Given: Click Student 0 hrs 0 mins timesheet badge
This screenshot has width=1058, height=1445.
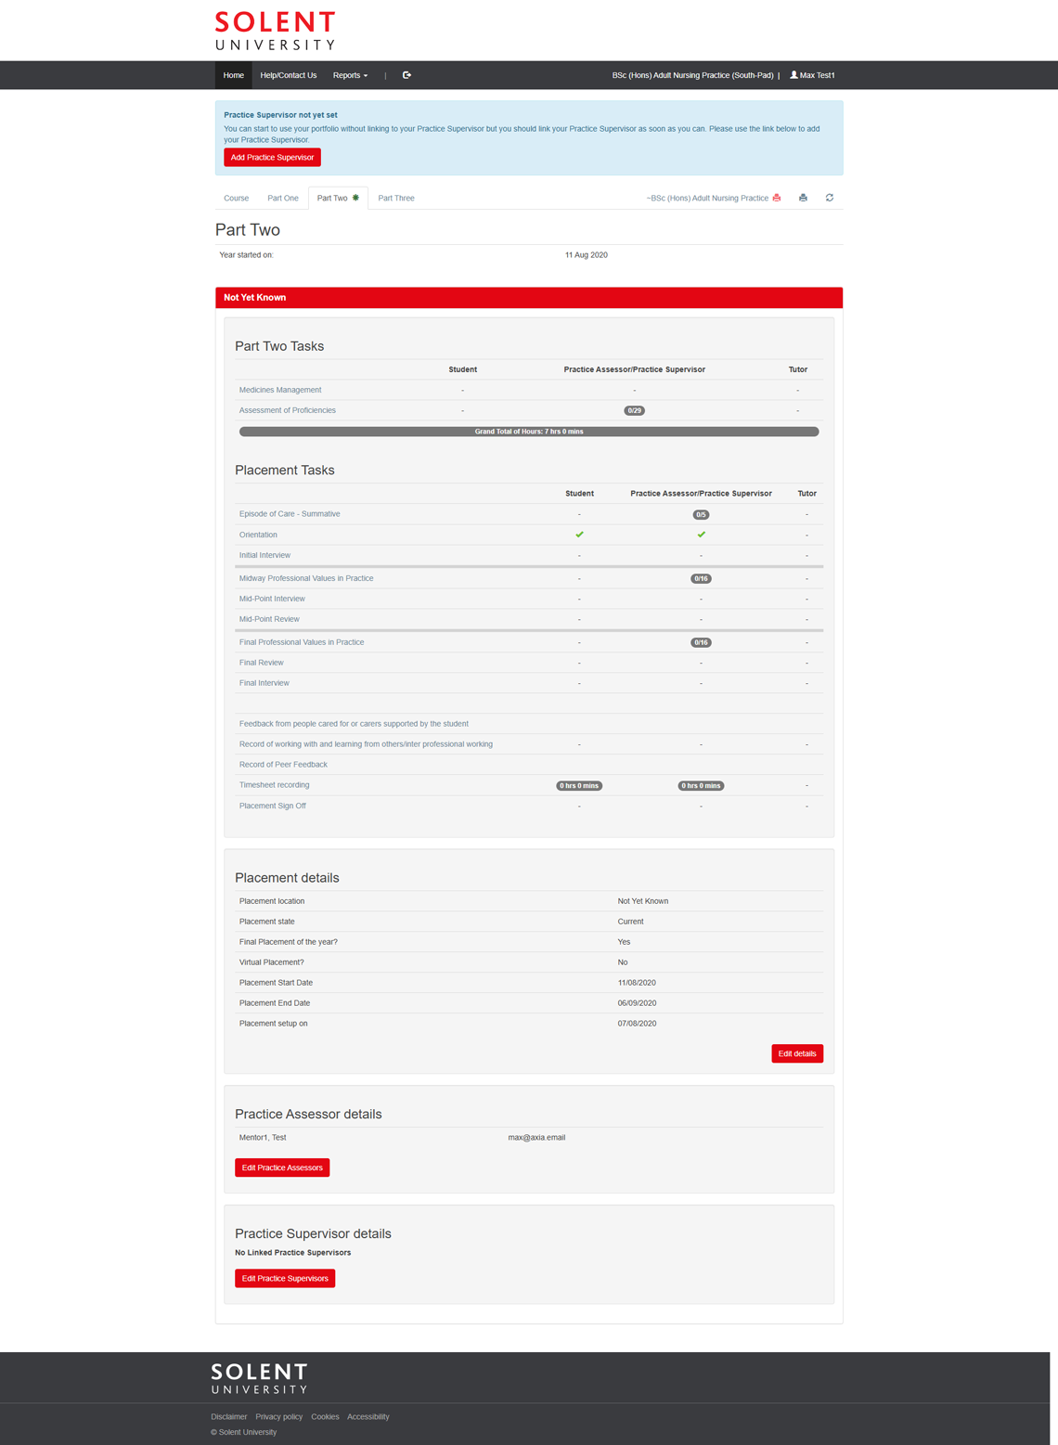Looking at the screenshot, I should 579,785.
